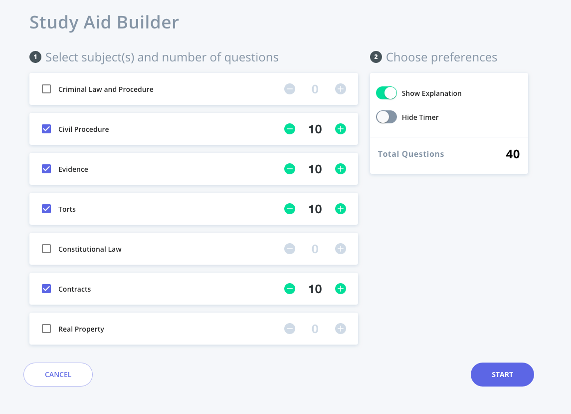The width and height of the screenshot is (571, 414).
Task: Increase Contracts question count
Action: pos(341,289)
